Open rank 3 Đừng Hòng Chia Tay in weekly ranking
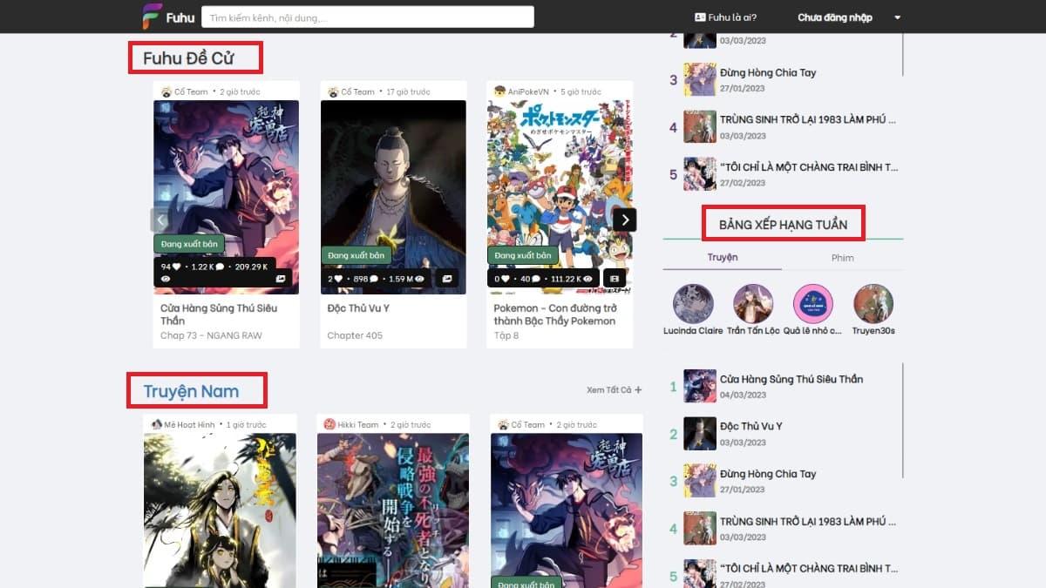1046x588 pixels. point(767,474)
